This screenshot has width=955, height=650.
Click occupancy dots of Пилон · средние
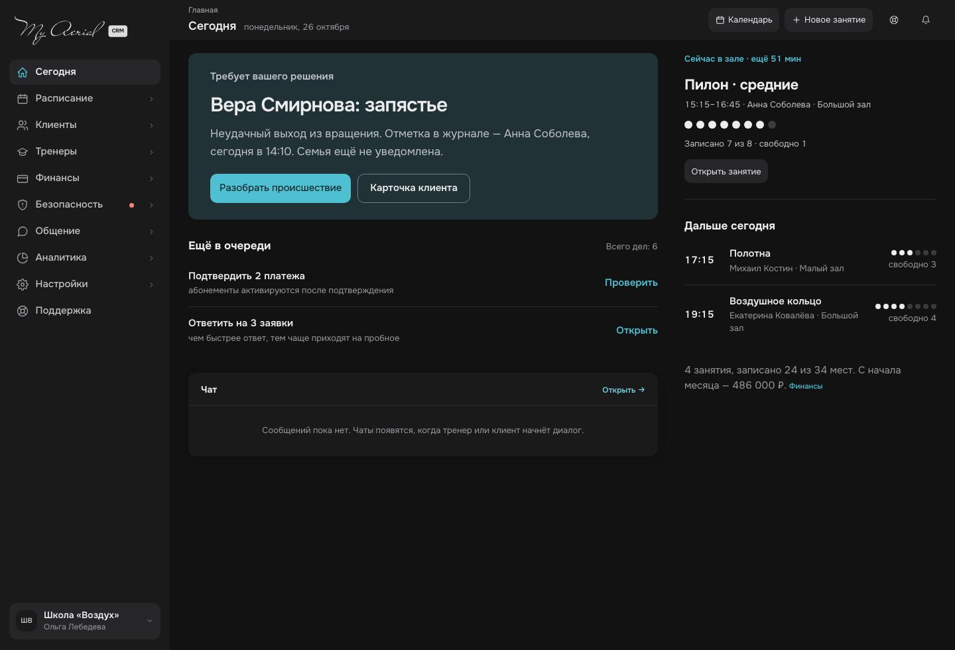(x=730, y=125)
